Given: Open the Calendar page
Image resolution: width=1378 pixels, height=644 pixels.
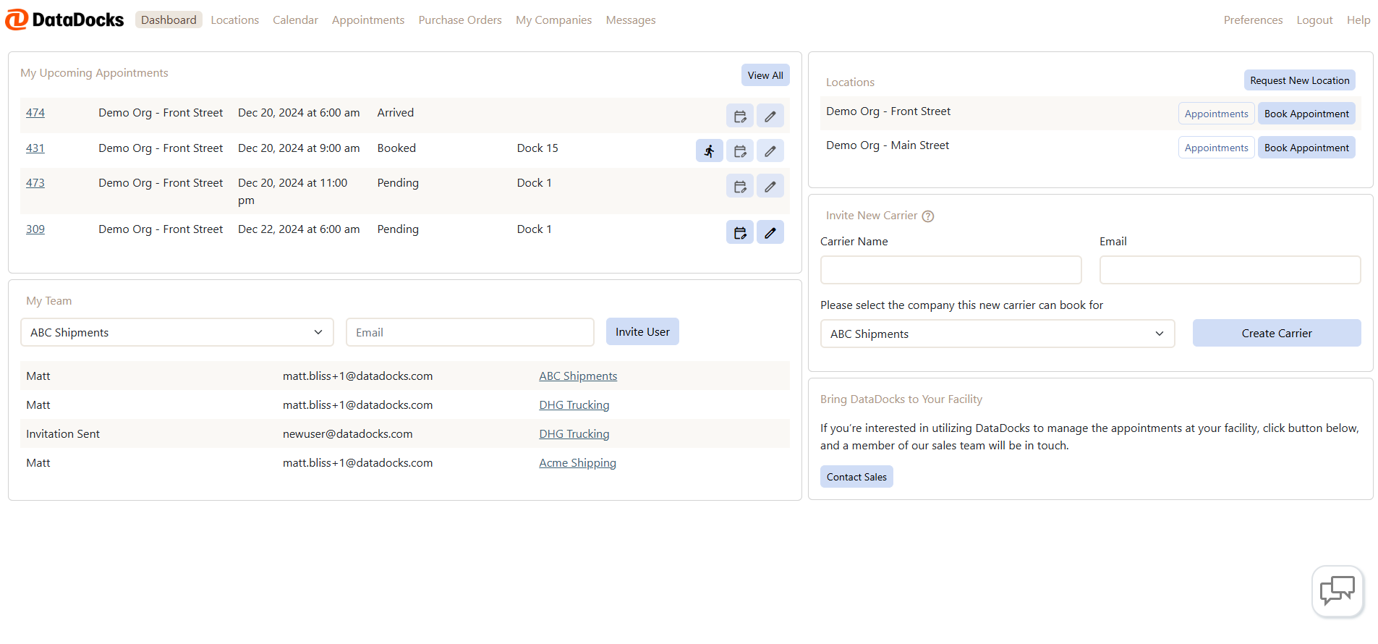Looking at the screenshot, I should click(x=295, y=20).
